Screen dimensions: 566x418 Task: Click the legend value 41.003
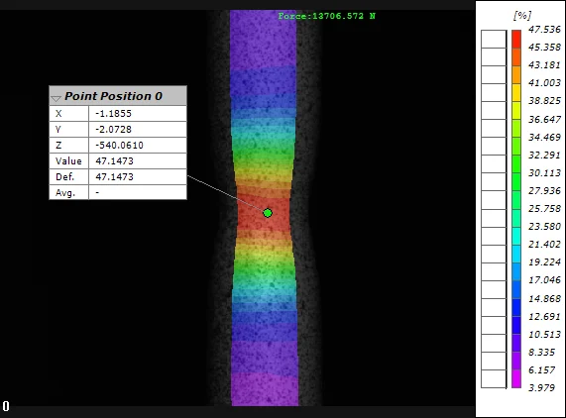coord(544,83)
